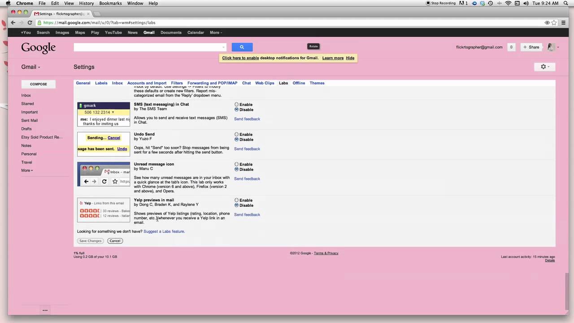
Task: Open Sent Mail label
Action: tap(30, 121)
